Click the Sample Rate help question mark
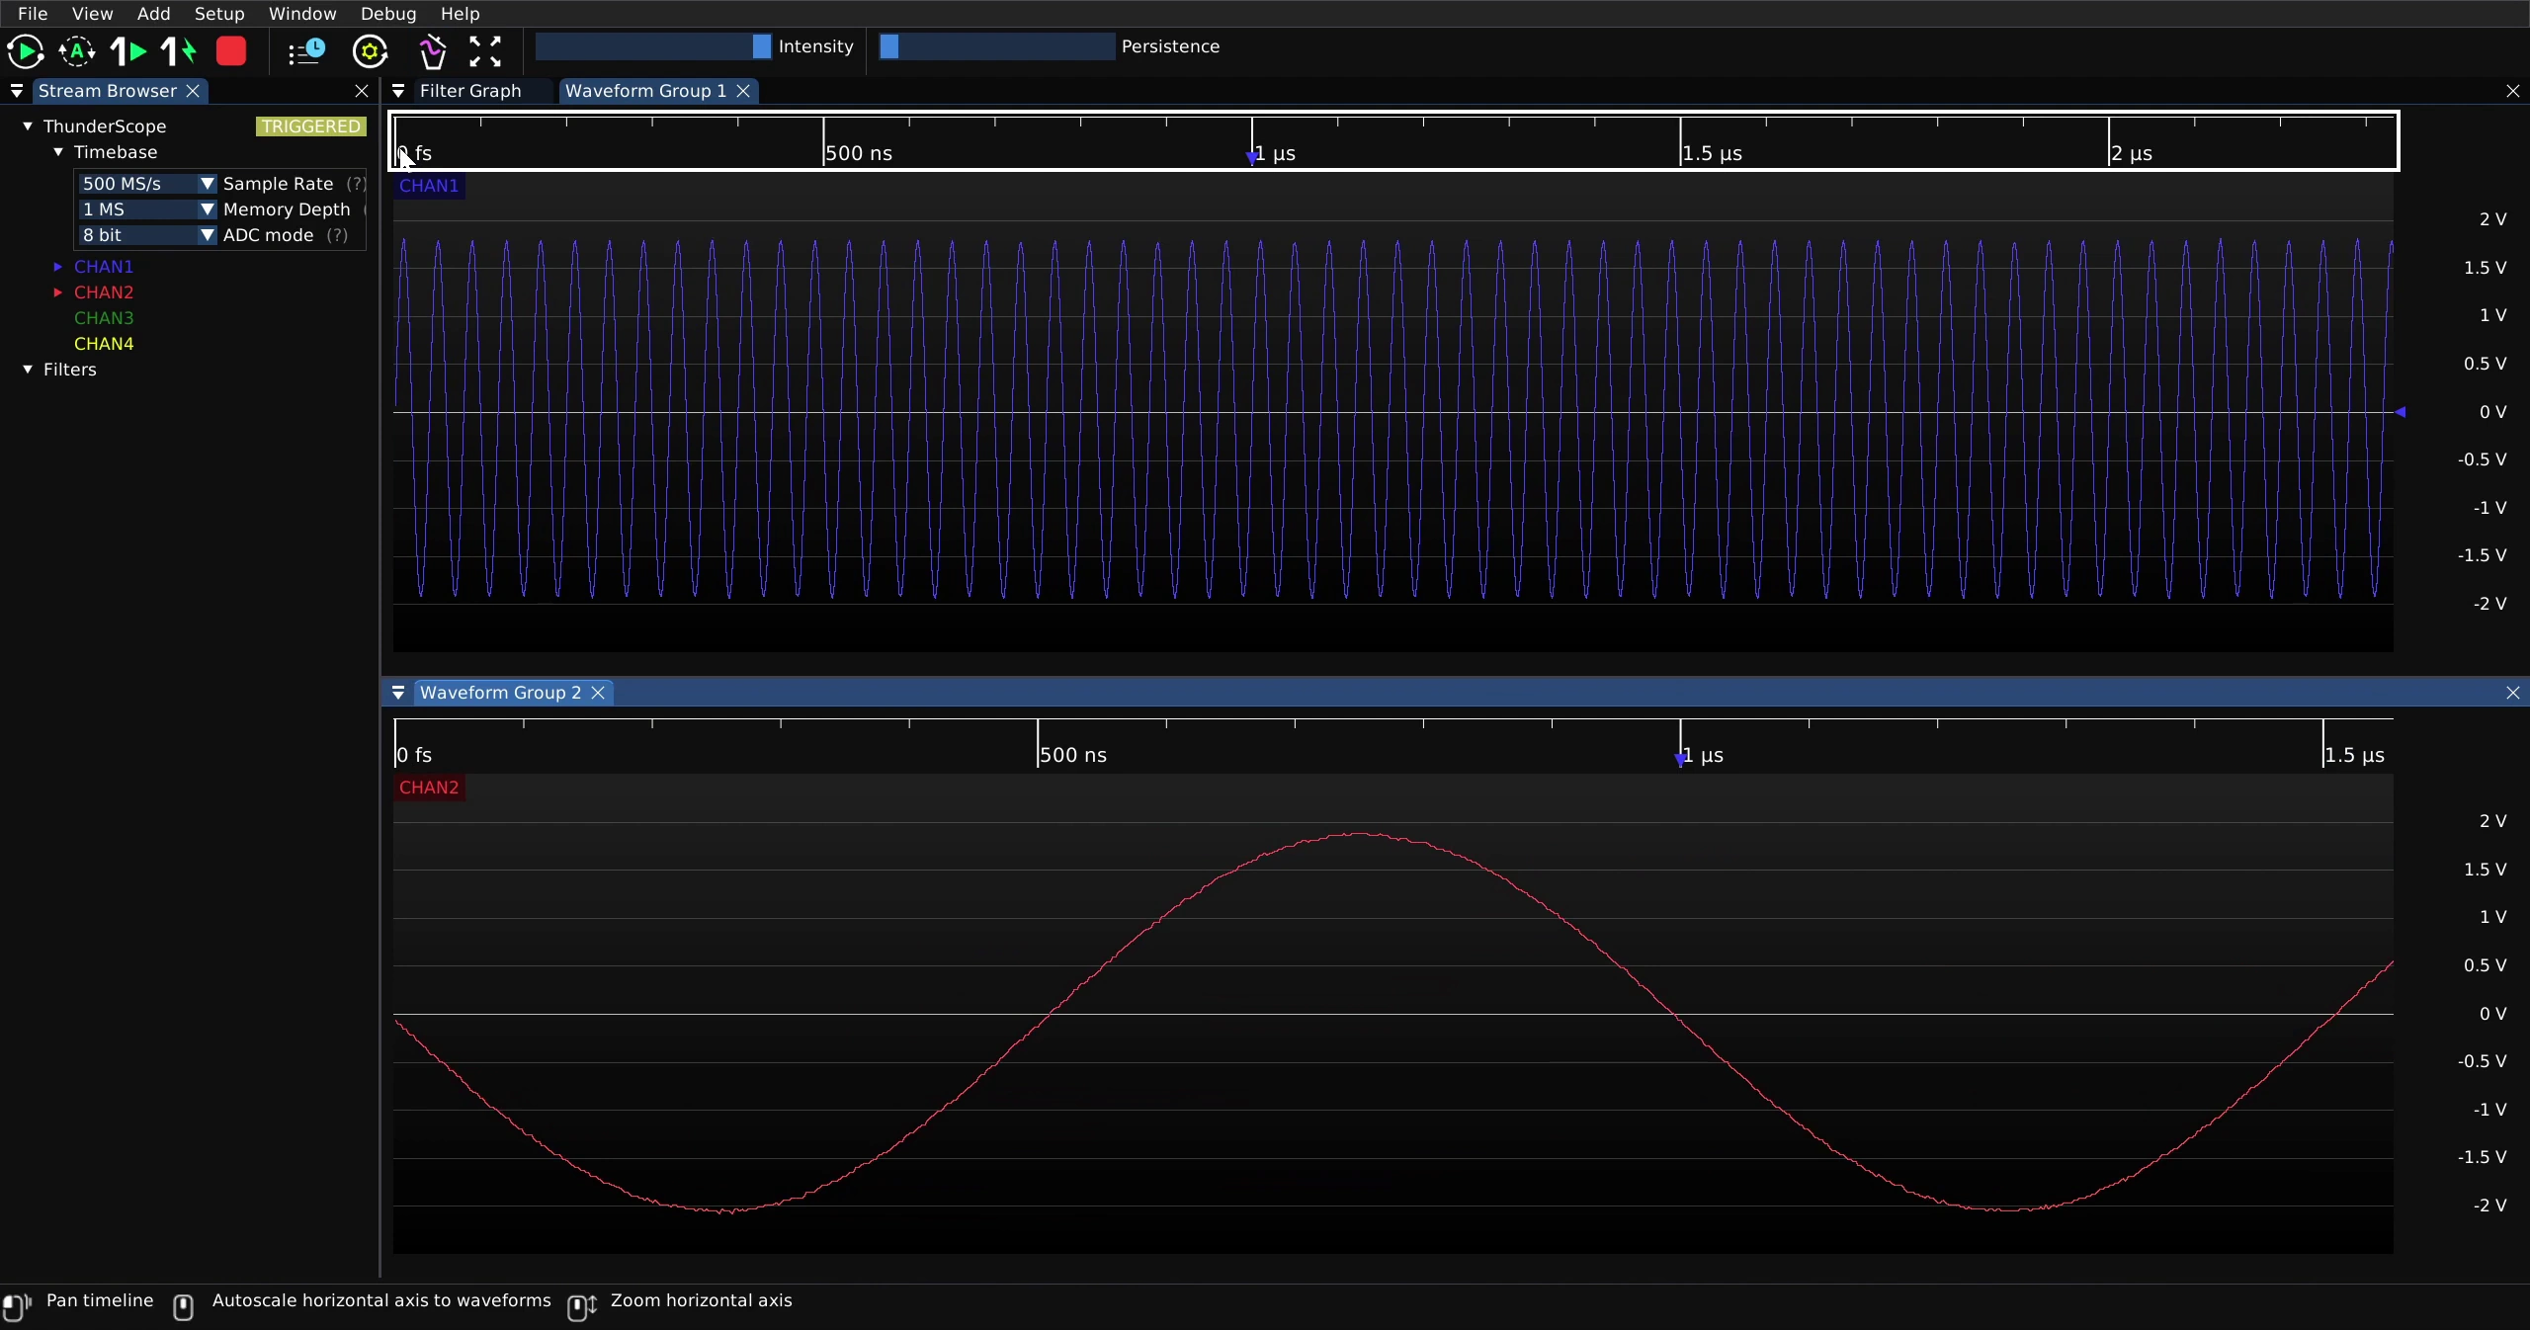This screenshot has width=2530, height=1330. pos(356,184)
